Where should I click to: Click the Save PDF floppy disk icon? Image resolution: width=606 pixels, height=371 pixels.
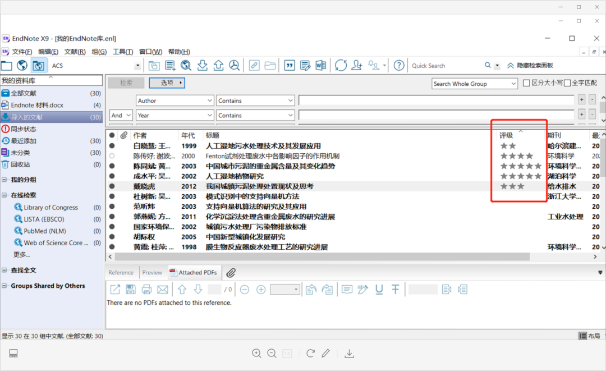[131, 290]
